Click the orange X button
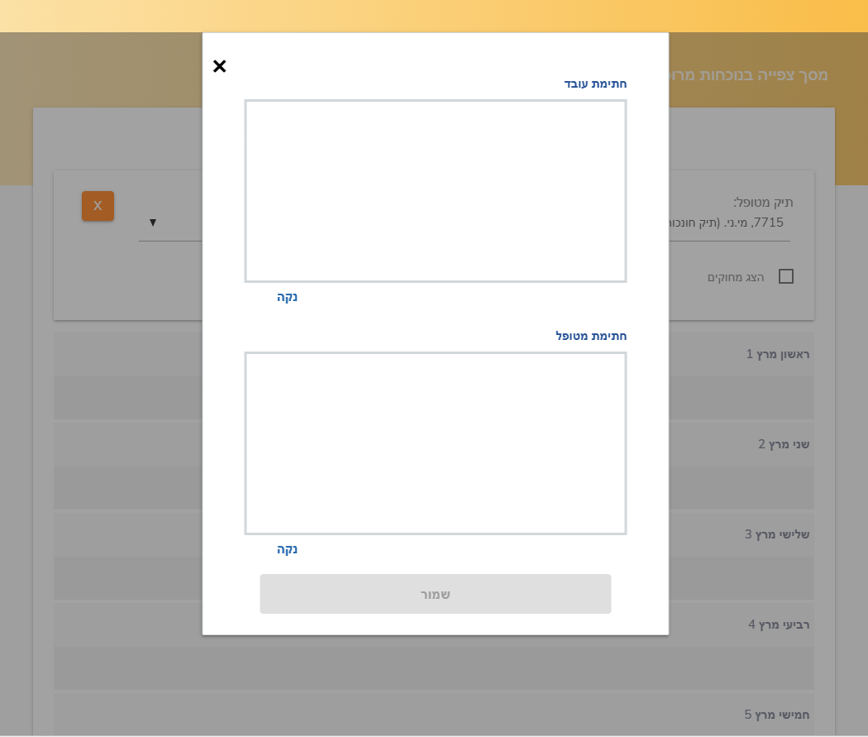868x737 pixels. tap(98, 206)
